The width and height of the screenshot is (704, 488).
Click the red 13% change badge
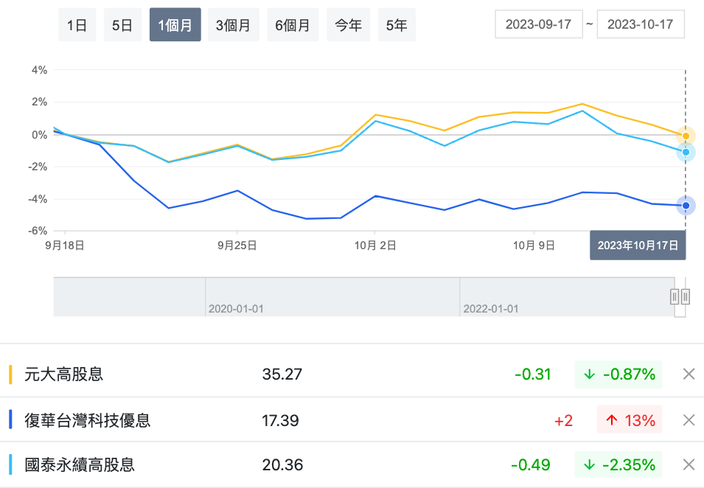click(630, 420)
